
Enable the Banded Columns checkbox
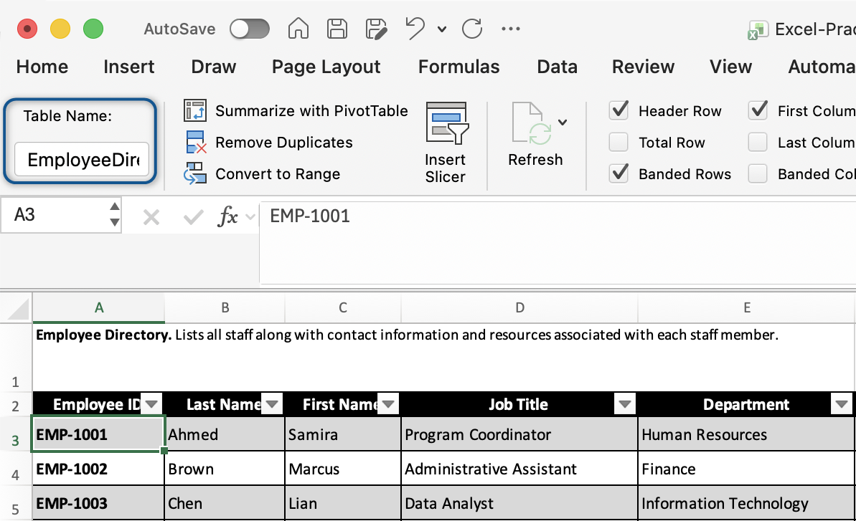coord(758,173)
